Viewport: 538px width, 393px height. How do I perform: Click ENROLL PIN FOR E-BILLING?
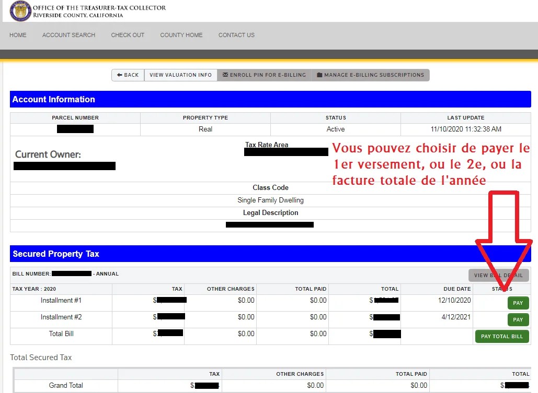point(264,75)
